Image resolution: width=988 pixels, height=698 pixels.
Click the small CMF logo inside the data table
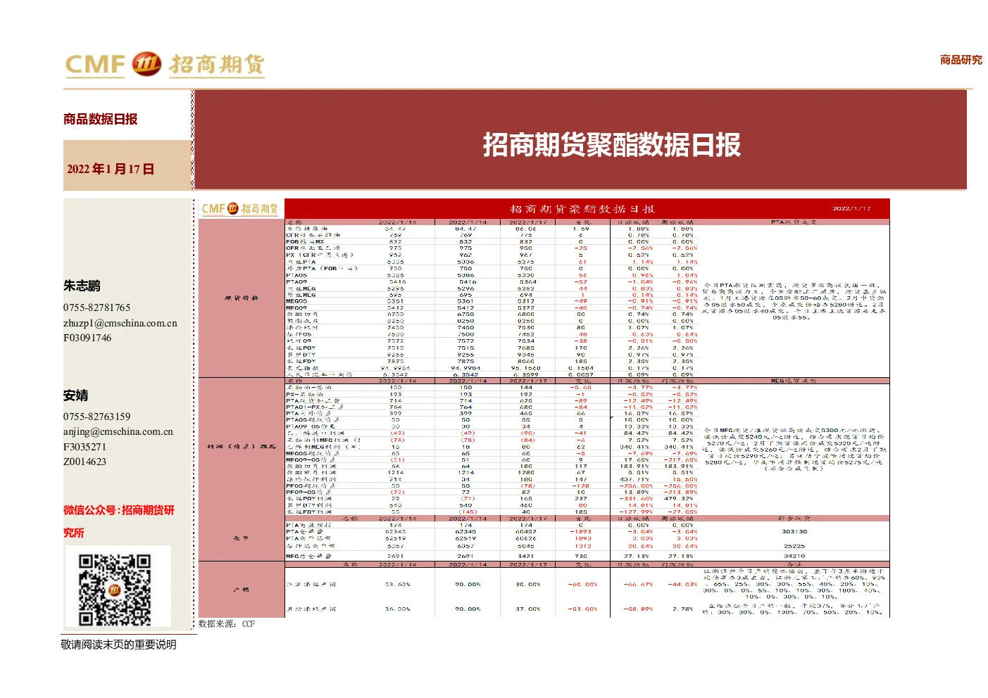click(240, 209)
